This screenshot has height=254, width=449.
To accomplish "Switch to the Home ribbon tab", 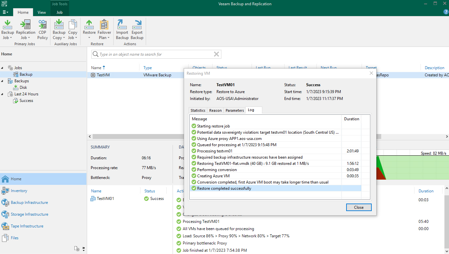I will [x=23, y=12].
